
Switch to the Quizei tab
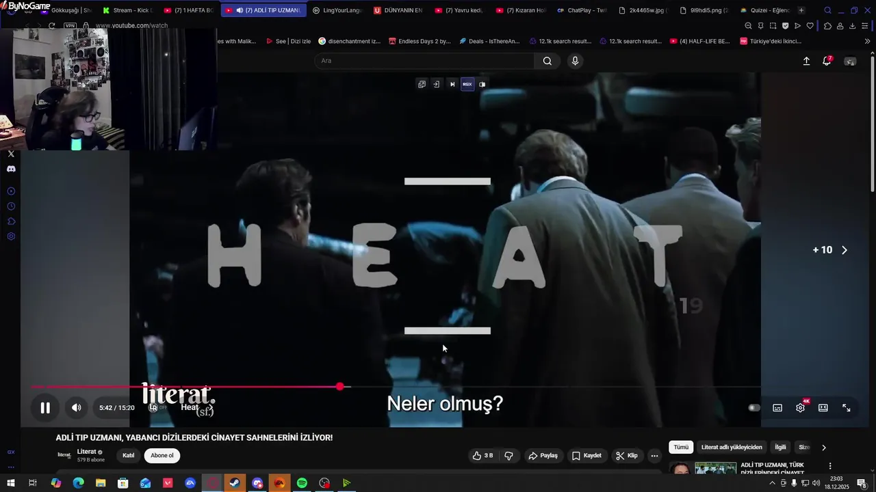coord(765,10)
